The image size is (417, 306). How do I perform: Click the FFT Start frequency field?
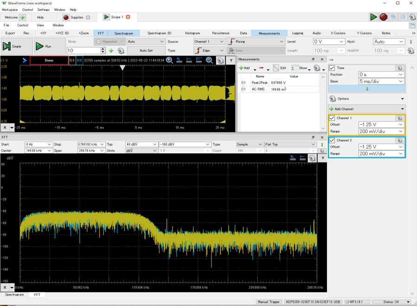tap(38, 144)
